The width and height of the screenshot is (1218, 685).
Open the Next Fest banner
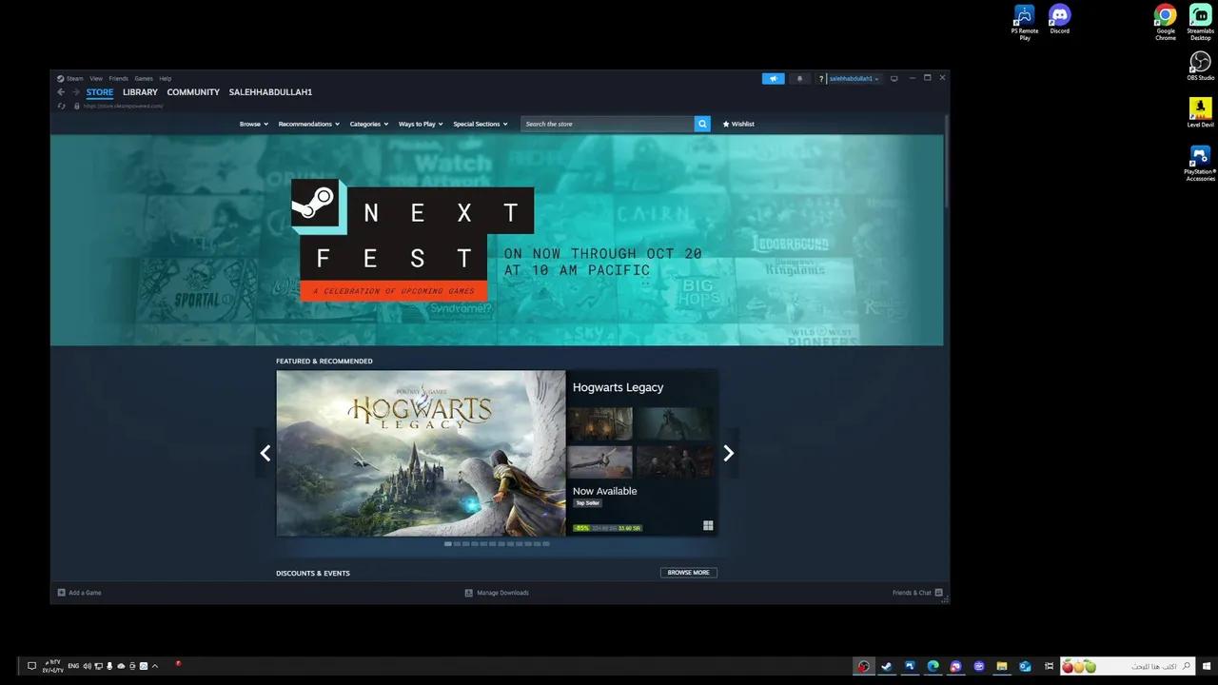pyautogui.click(x=497, y=240)
